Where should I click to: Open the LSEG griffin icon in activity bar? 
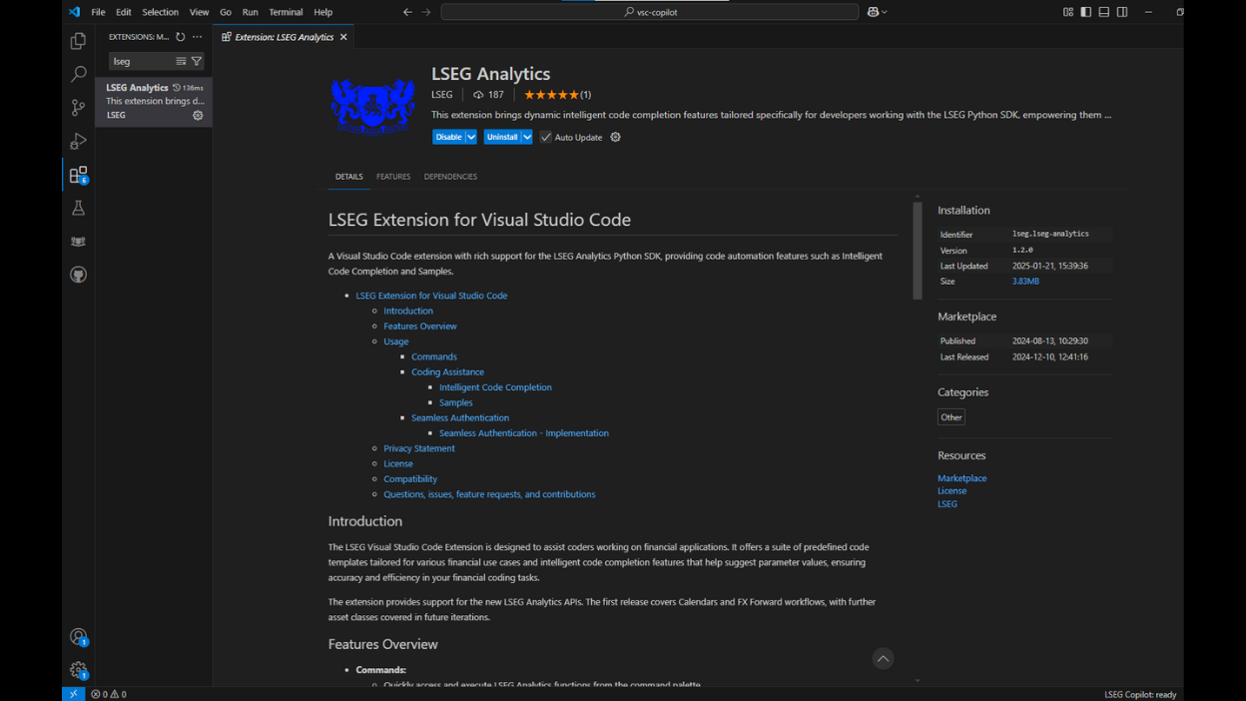78,242
